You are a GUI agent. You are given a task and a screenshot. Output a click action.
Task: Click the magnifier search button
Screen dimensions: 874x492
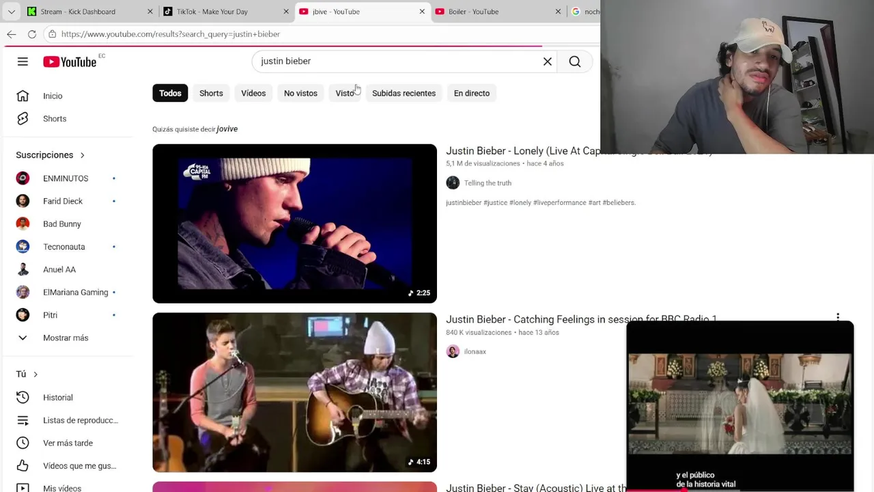(575, 61)
